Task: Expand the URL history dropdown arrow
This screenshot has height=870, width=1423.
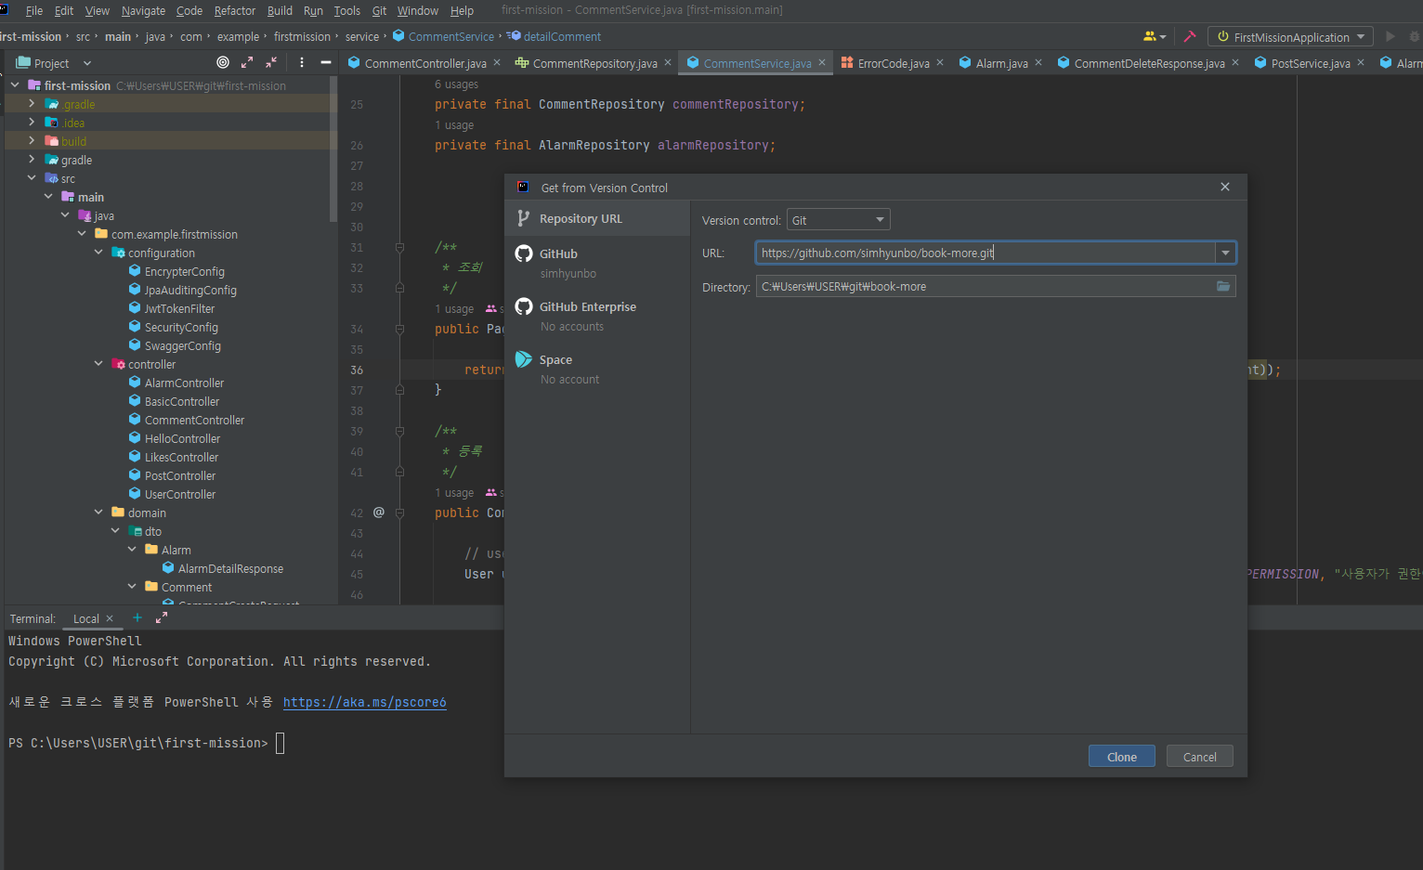Action: [x=1225, y=253]
